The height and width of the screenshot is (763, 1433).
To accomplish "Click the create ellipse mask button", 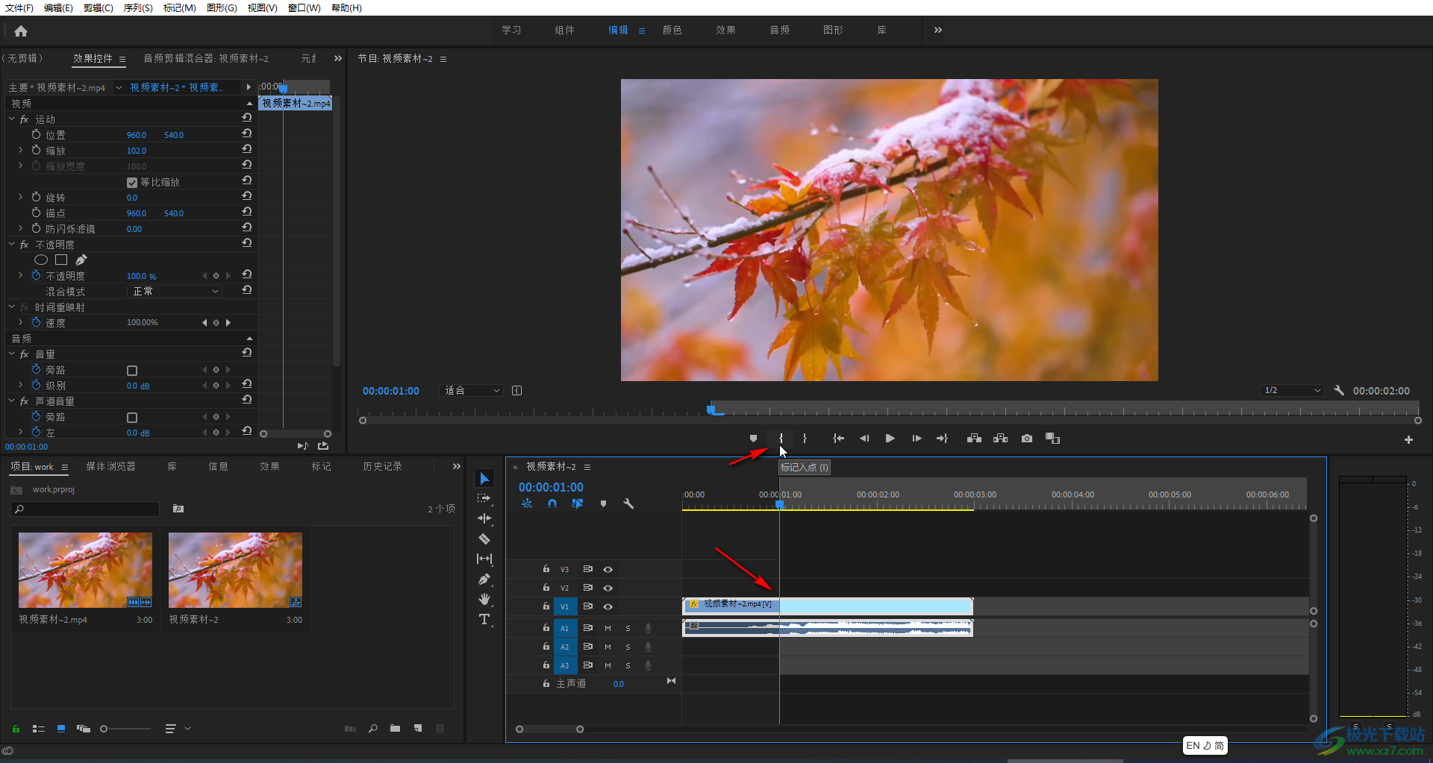I will [41, 260].
